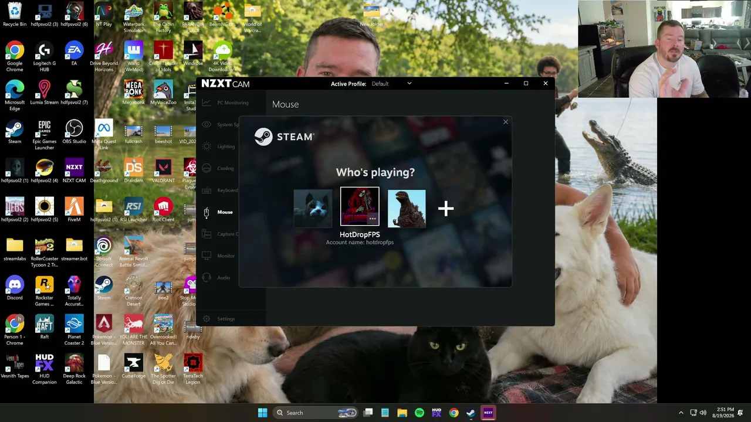Image resolution: width=751 pixels, height=422 pixels.
Task: Select the DrainSim desktop icon
Action: [x=134, y=171]
